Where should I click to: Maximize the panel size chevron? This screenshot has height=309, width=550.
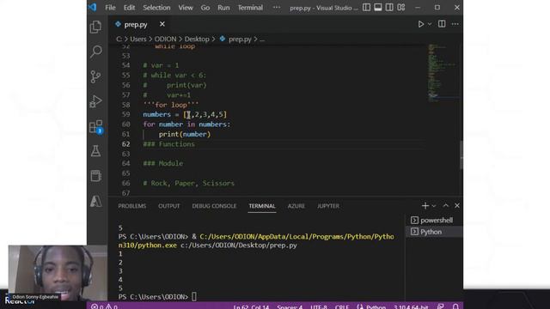pos(445,206)
